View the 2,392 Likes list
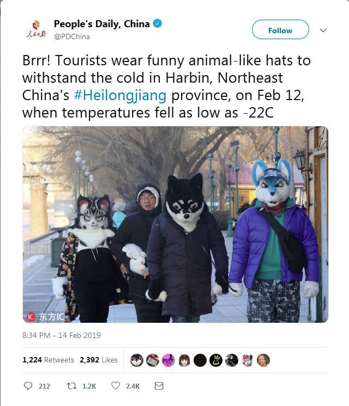This screenshot has height=406, width=349. pos(99,360)
